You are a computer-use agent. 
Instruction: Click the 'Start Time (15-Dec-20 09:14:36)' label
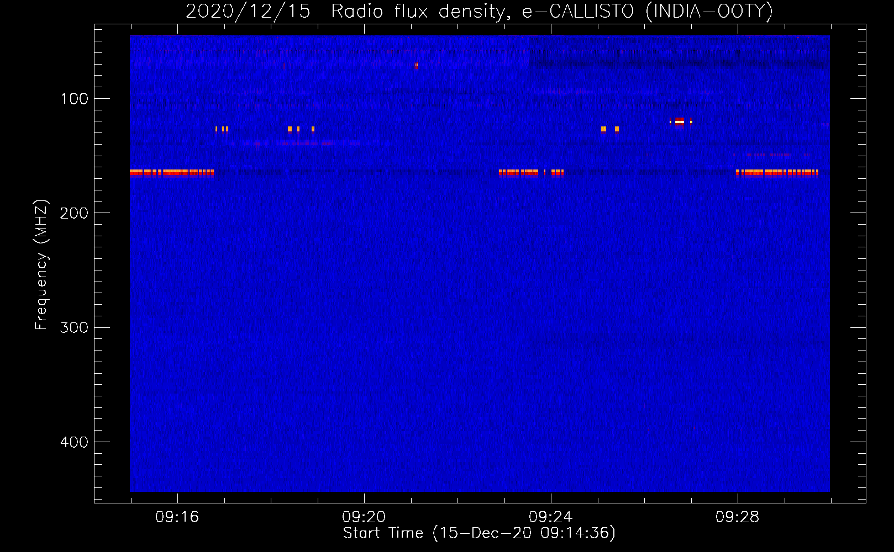coord(479,533)
